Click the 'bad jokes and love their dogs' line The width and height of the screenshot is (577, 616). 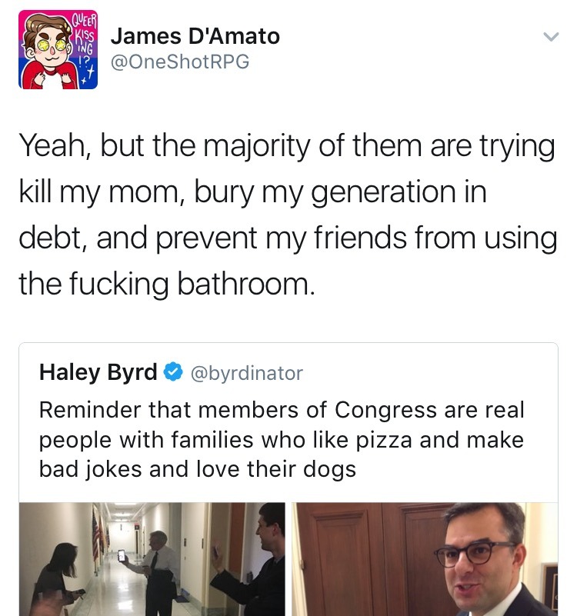[x=198, y=469]
